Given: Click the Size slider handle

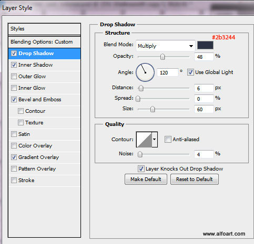Looking at the screenshot, I should click(x=153, y=109).
